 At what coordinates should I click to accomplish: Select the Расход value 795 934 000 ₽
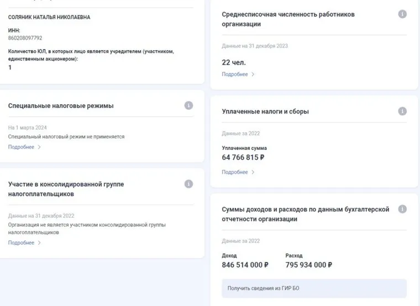point(308,265)
